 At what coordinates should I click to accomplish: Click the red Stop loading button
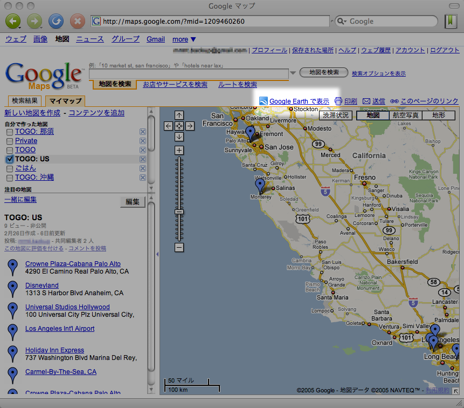click(78, 22)
